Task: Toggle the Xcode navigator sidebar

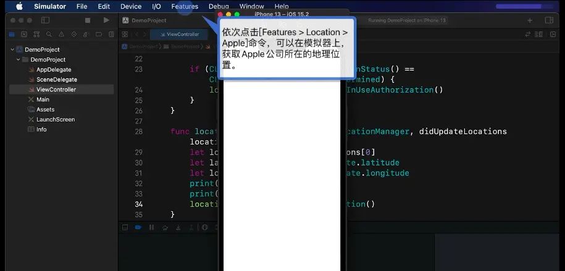Action: 46,20
